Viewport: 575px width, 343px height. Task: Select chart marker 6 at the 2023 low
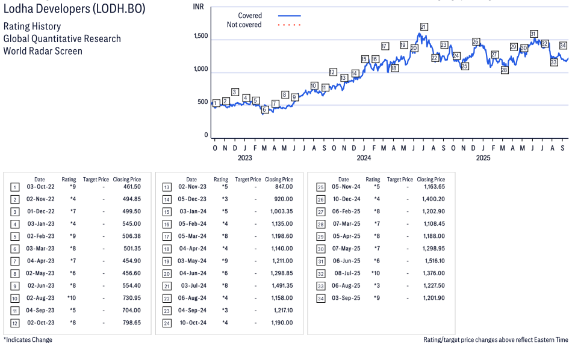point(264,109)
